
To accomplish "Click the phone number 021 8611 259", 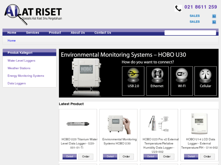I will pyautogui.click(x=201, y=7).
